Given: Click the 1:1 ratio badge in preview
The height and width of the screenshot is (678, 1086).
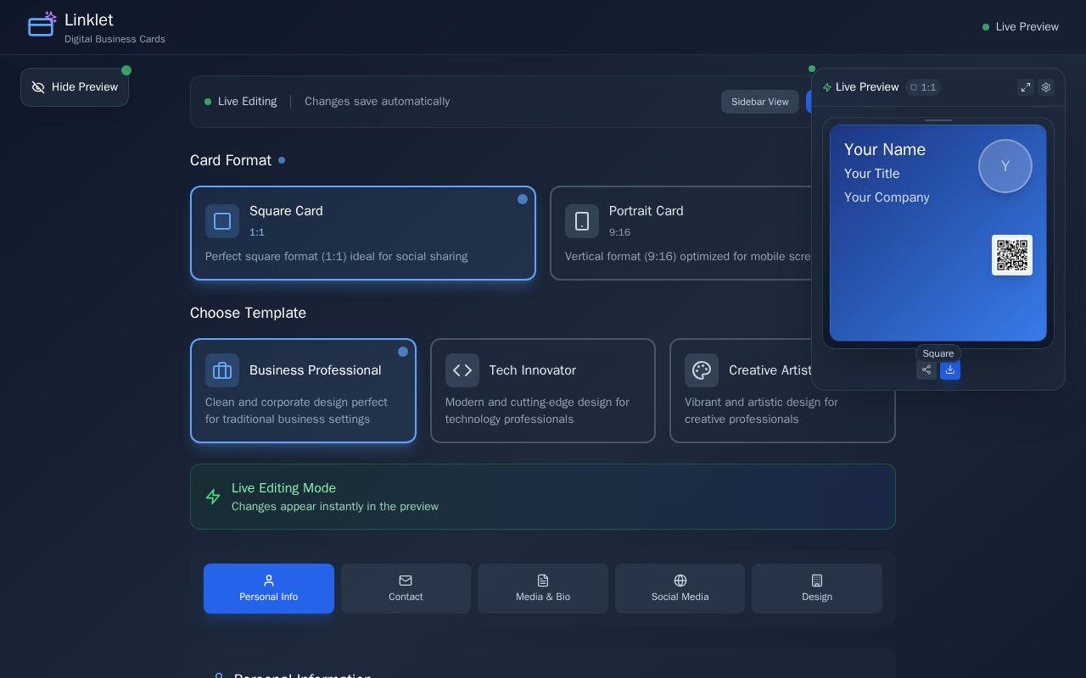Looking at the screenshot, I should tap(923, 87).
